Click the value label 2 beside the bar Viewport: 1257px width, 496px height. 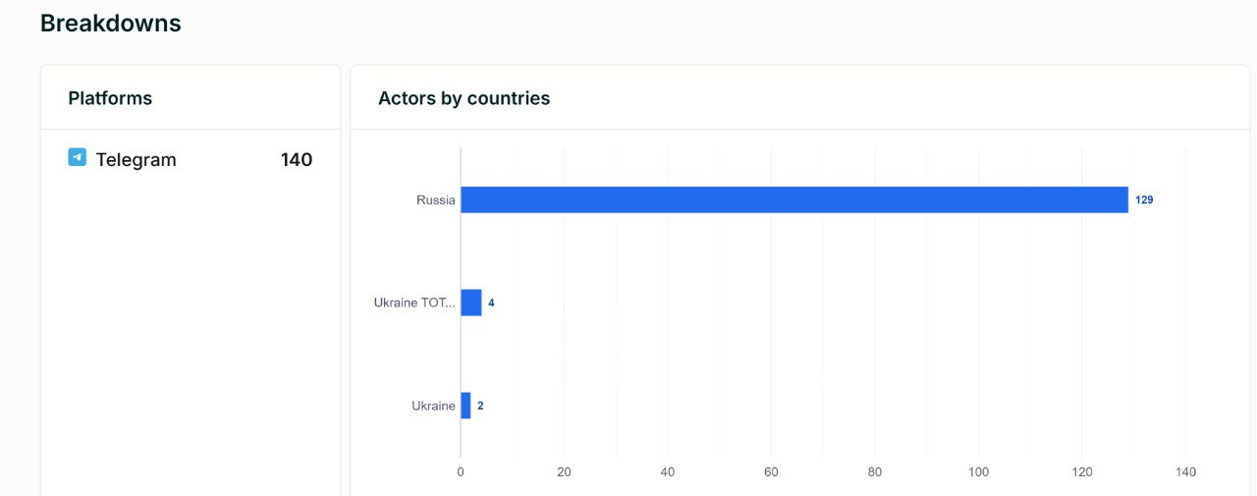[480, 406]
